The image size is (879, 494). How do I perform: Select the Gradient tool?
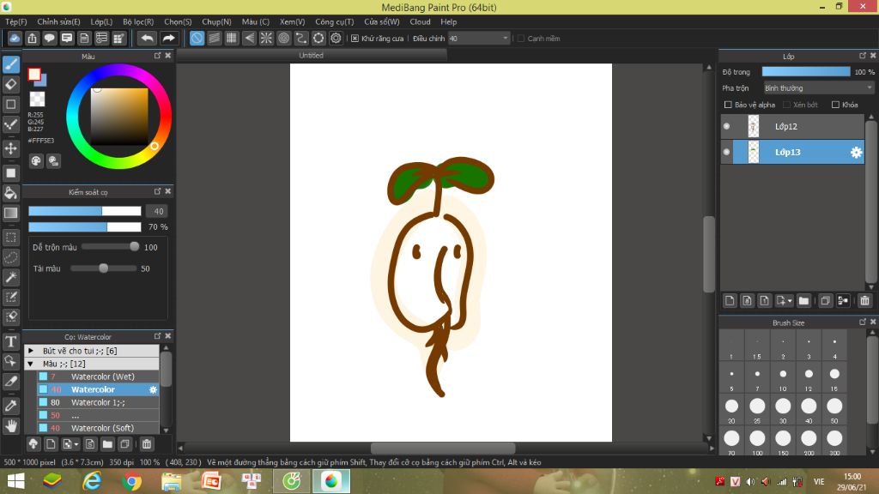coord(11,213)
